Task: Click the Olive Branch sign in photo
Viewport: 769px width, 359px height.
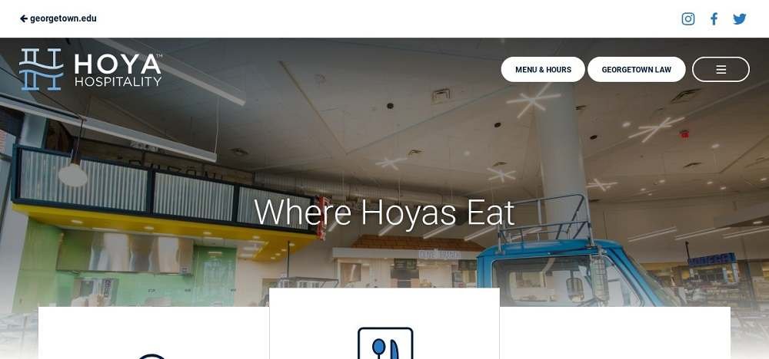Action: (x=439, y=255)
